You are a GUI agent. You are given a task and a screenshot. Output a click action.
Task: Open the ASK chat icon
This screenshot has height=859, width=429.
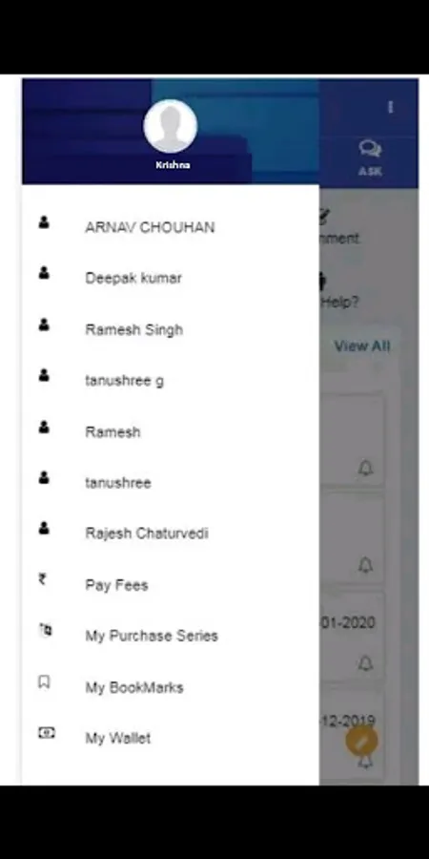point(371,157)
